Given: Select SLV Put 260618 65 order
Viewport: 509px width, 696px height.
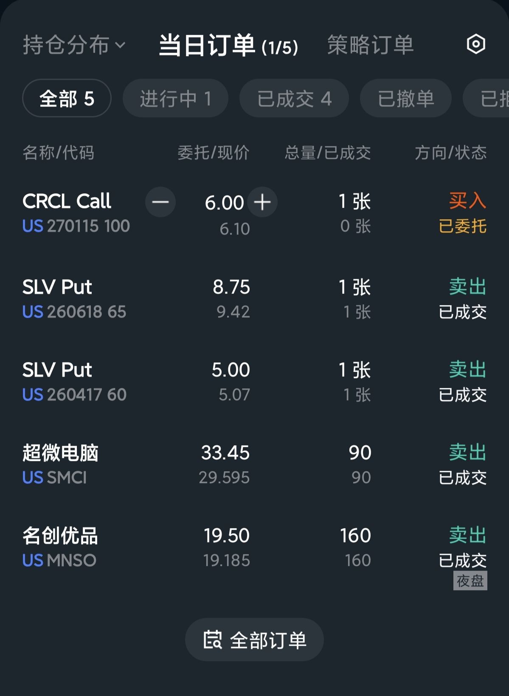Looking at the screenshot, I should pyautogui.click(x=74, y=299).
